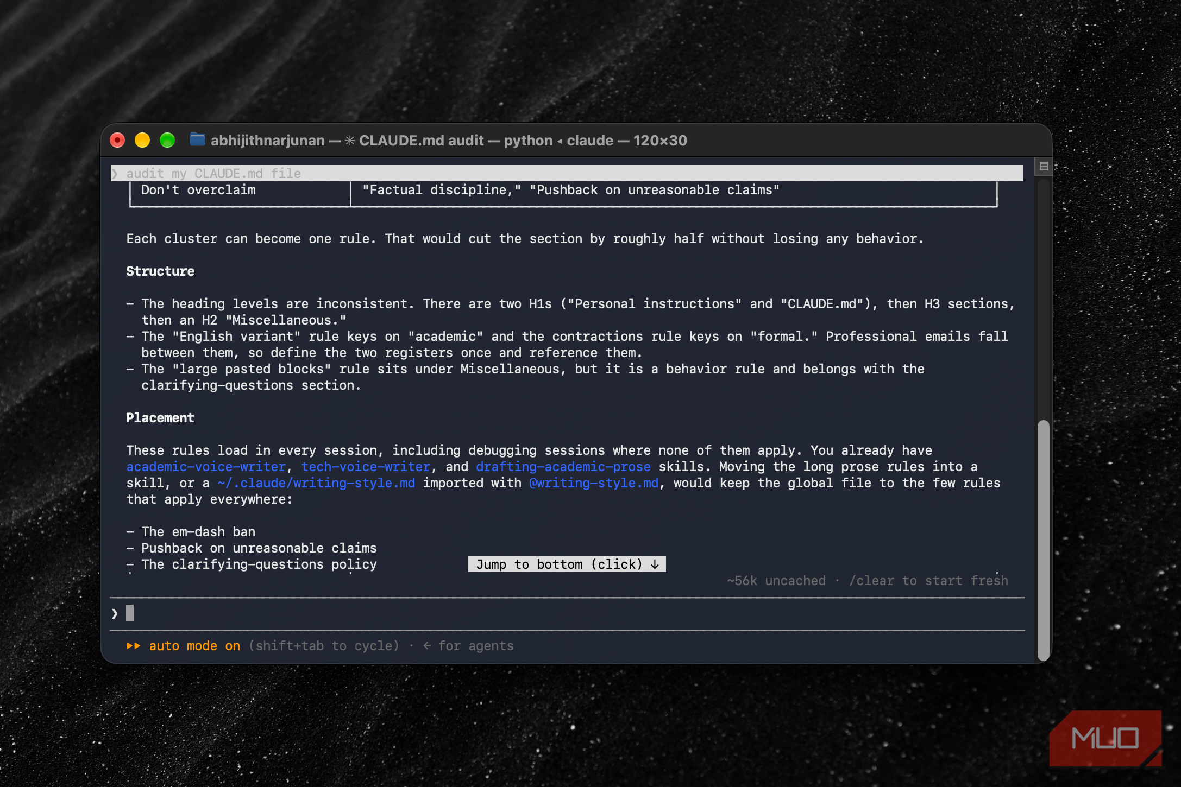Click the Jump to bottom button
Image resolution: width=1181 pixels, height=787 pixels.
click(x=567, y=564)
